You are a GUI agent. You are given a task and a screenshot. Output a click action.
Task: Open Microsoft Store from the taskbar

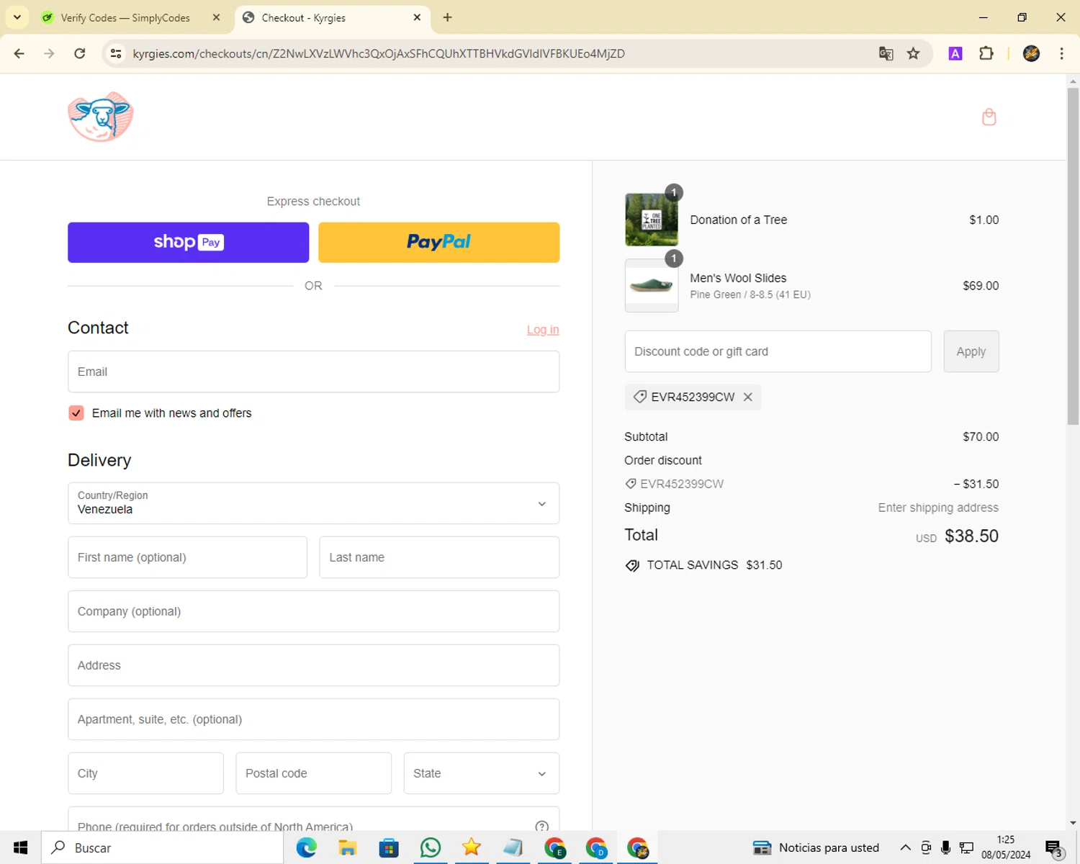click(x=389, y=847)
